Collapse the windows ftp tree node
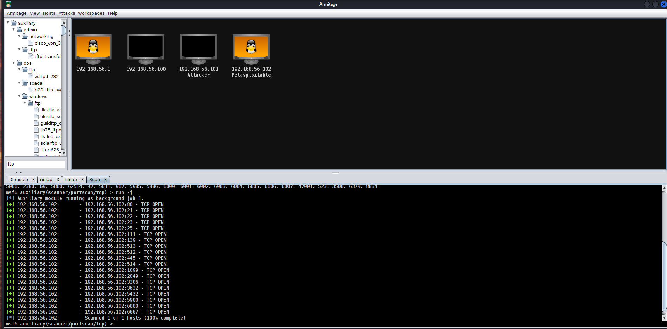 pos(25,103)
